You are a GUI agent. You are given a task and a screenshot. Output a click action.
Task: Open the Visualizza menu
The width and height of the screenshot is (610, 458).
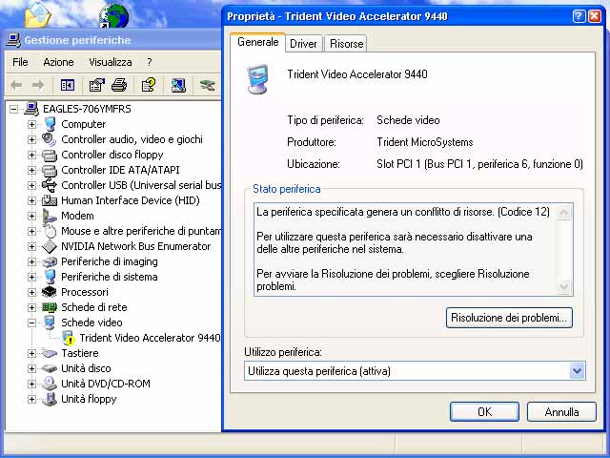[x=111, y=62]
